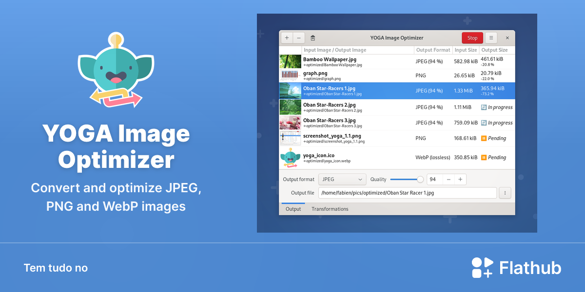Open the hamburger menu in header bar
The image size is (585, 292).
pos(491,38)
